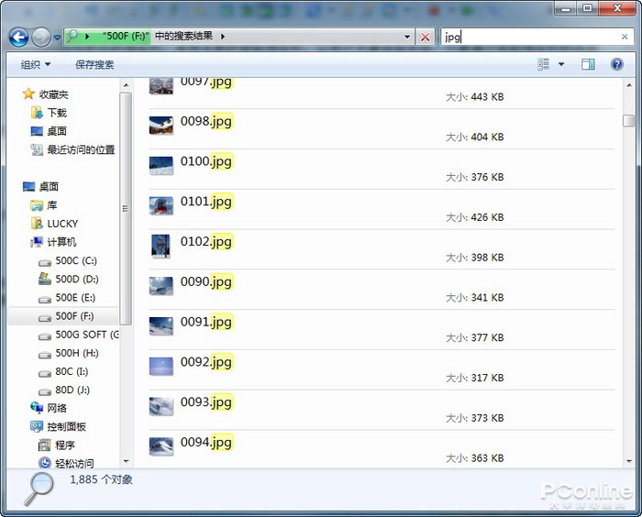Image resolution: width=642 pixels, height=517 pixels.
Task: Select thumbnail of 0091.jpg
Action: click(x=160, y=325)
